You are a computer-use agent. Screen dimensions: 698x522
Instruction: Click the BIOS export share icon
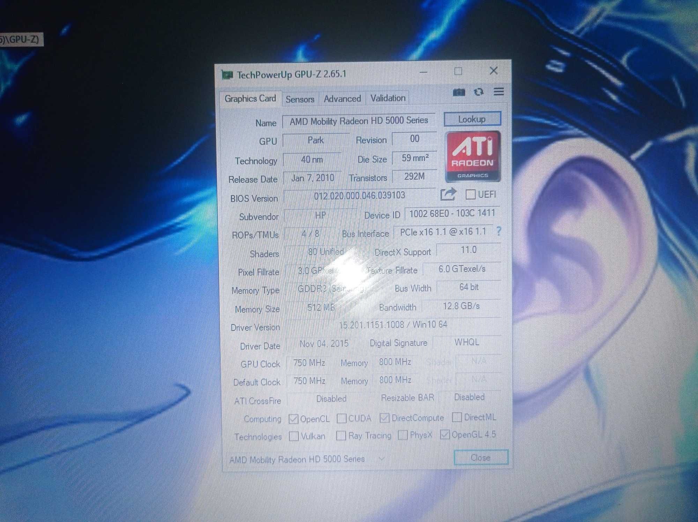(x=448, y=194)
